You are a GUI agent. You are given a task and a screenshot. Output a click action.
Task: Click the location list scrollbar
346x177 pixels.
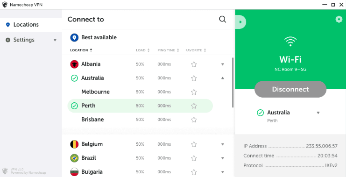tap(233, 83)
